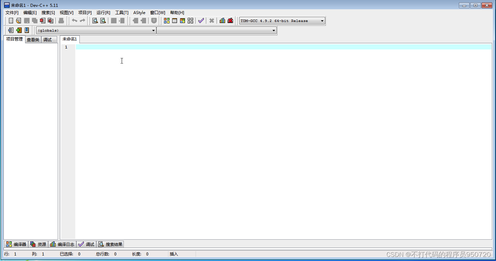This screenshot has height=261, width=496.
Task: Click the green plus Toggle Bookmark icon
Action: pyautogui.click(x=19, y=30)
